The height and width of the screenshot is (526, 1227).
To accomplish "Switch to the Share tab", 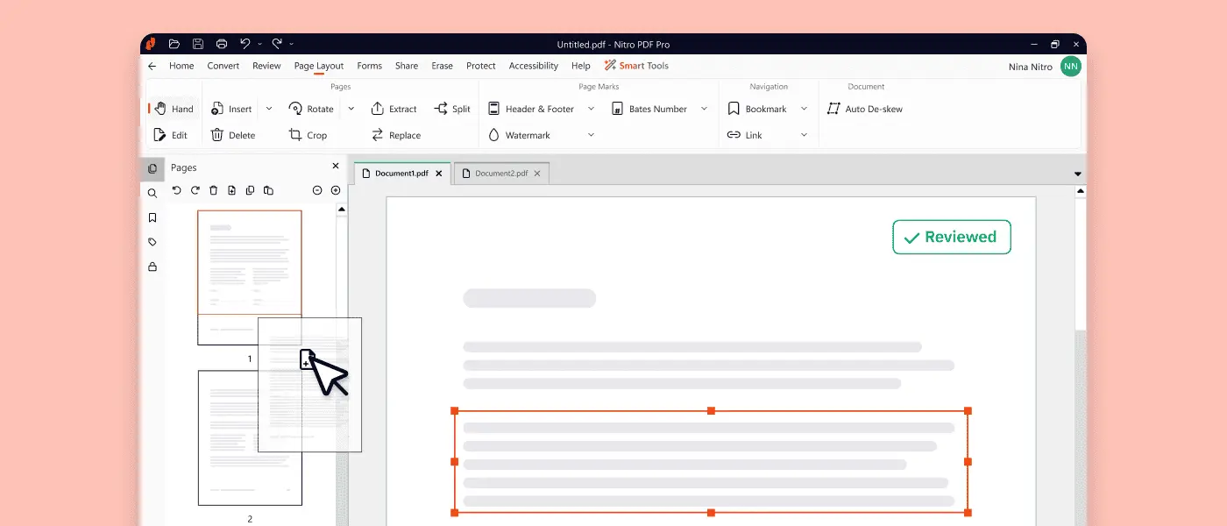I will pos(407,66).
